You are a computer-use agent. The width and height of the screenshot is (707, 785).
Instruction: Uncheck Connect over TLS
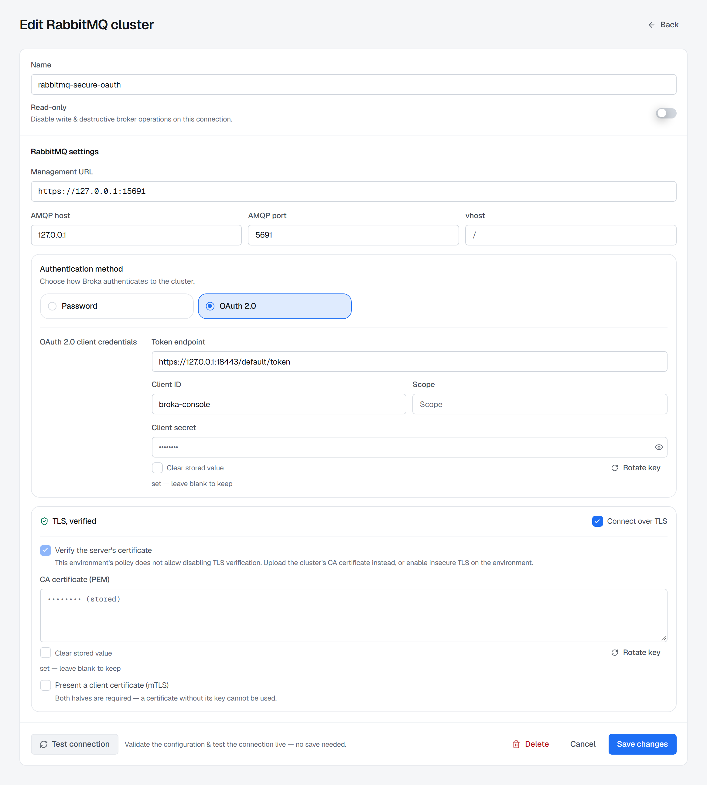coord(597,521)
